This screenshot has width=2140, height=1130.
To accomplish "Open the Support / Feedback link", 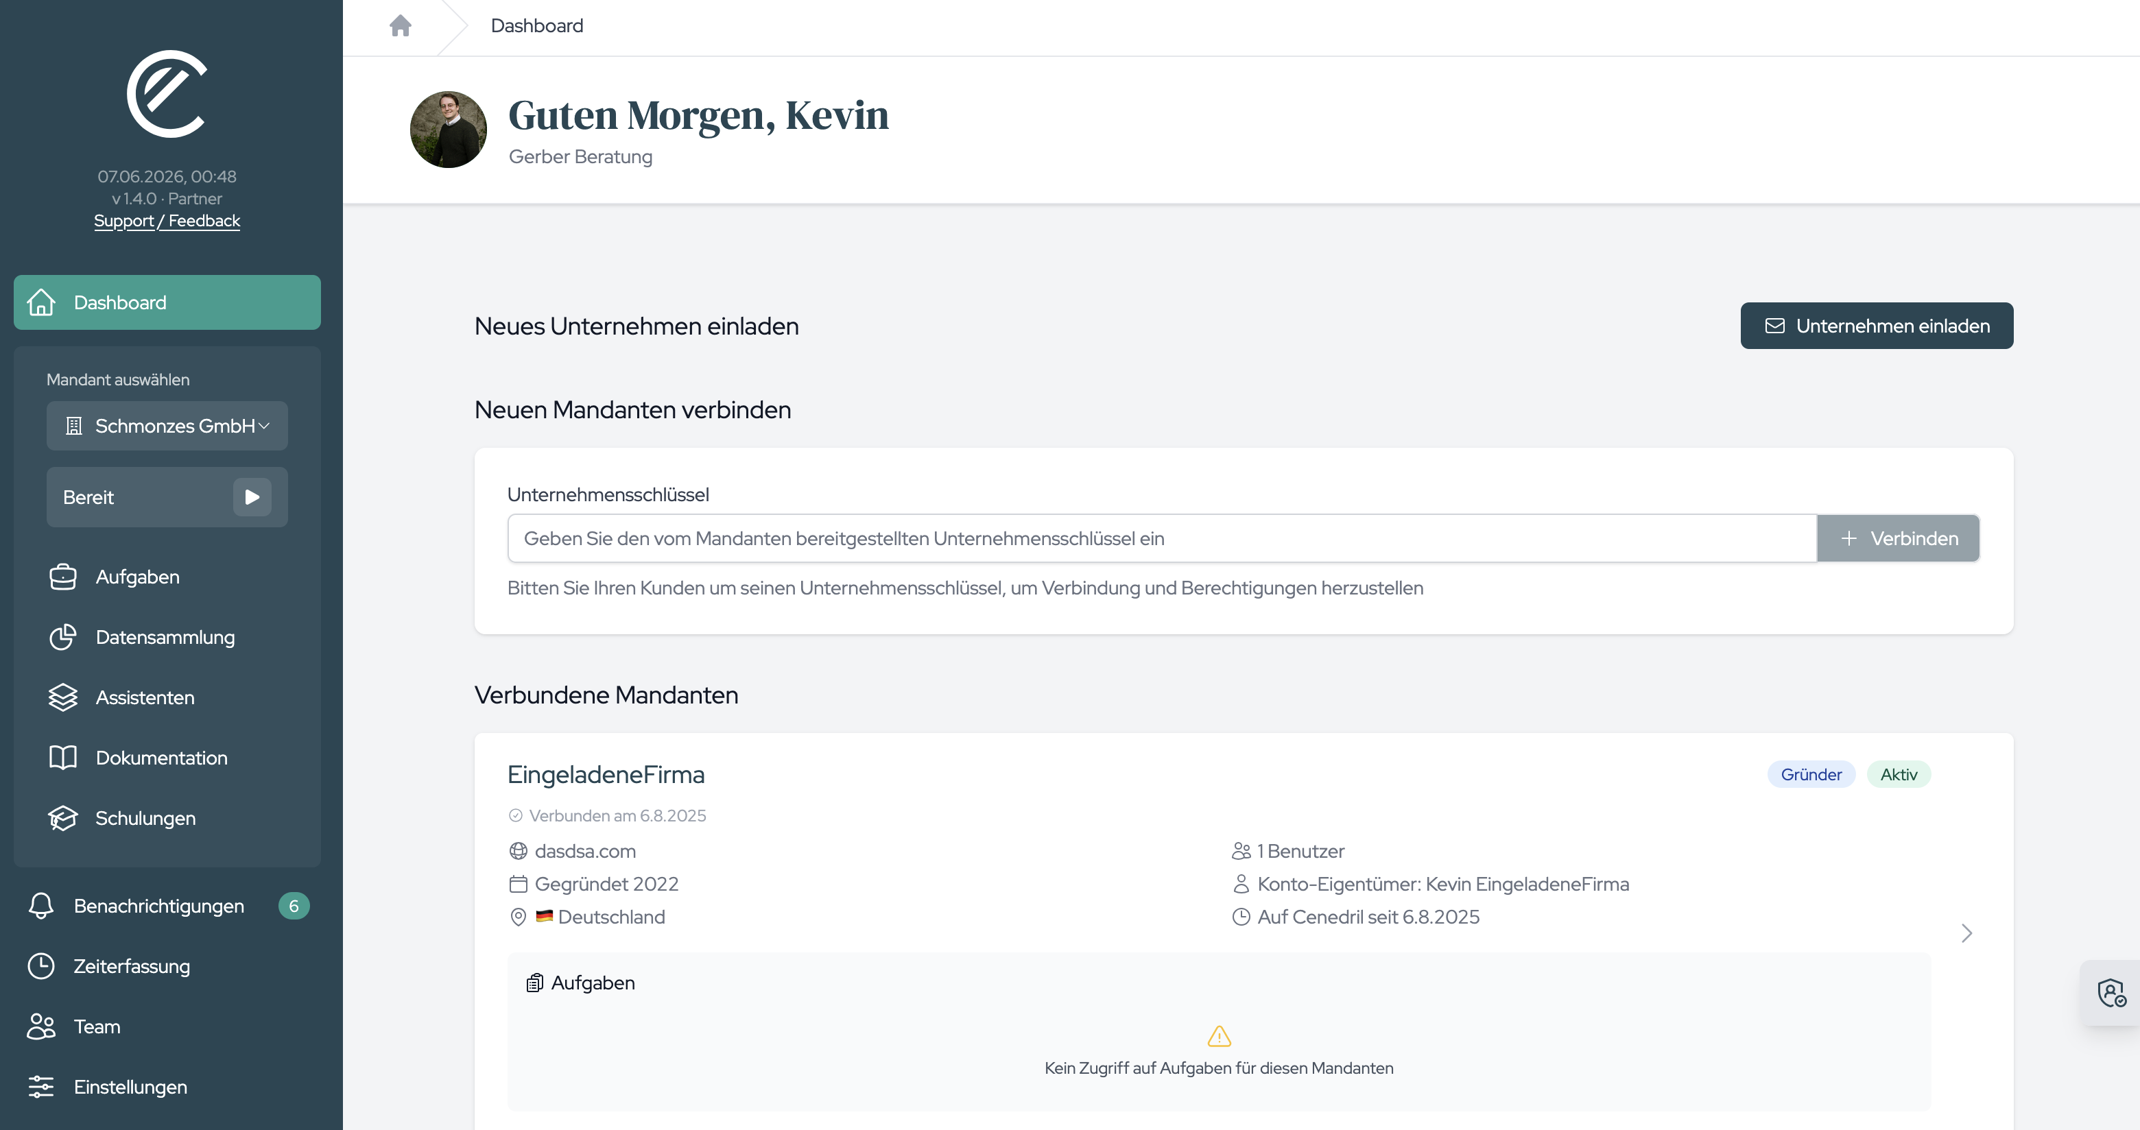I will pos(167,221).
